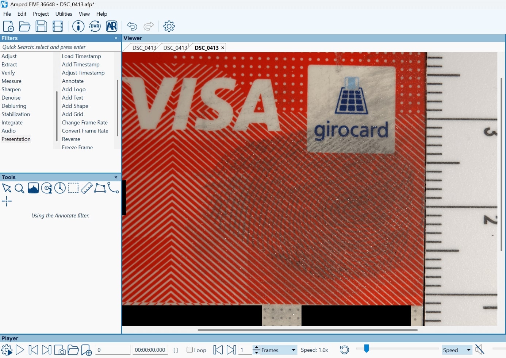Image resolution: width=506 pixels, height=358 pixels.
Task: Choose the Annotate filter
Action: pos(73,81)
